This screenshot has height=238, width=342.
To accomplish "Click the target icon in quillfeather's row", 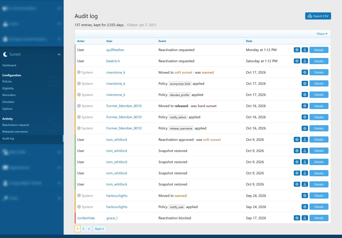I will pos(297,50).
